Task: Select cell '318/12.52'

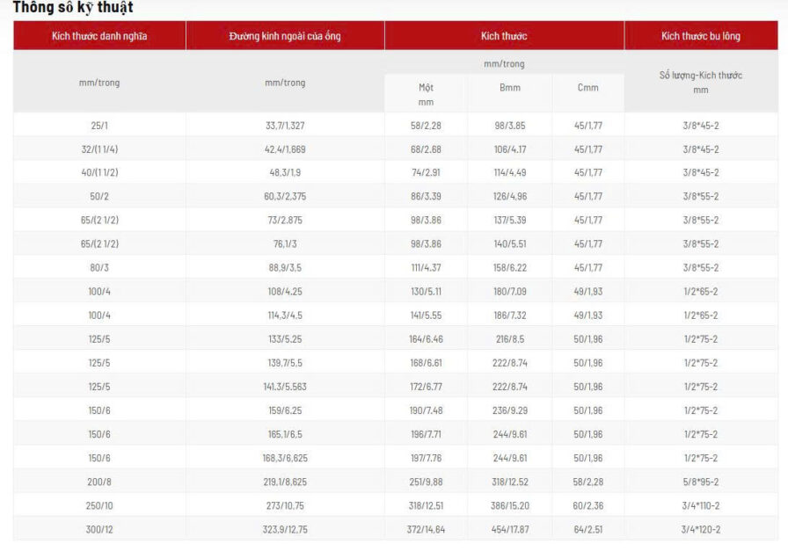Action: click(x=509, y=482)
